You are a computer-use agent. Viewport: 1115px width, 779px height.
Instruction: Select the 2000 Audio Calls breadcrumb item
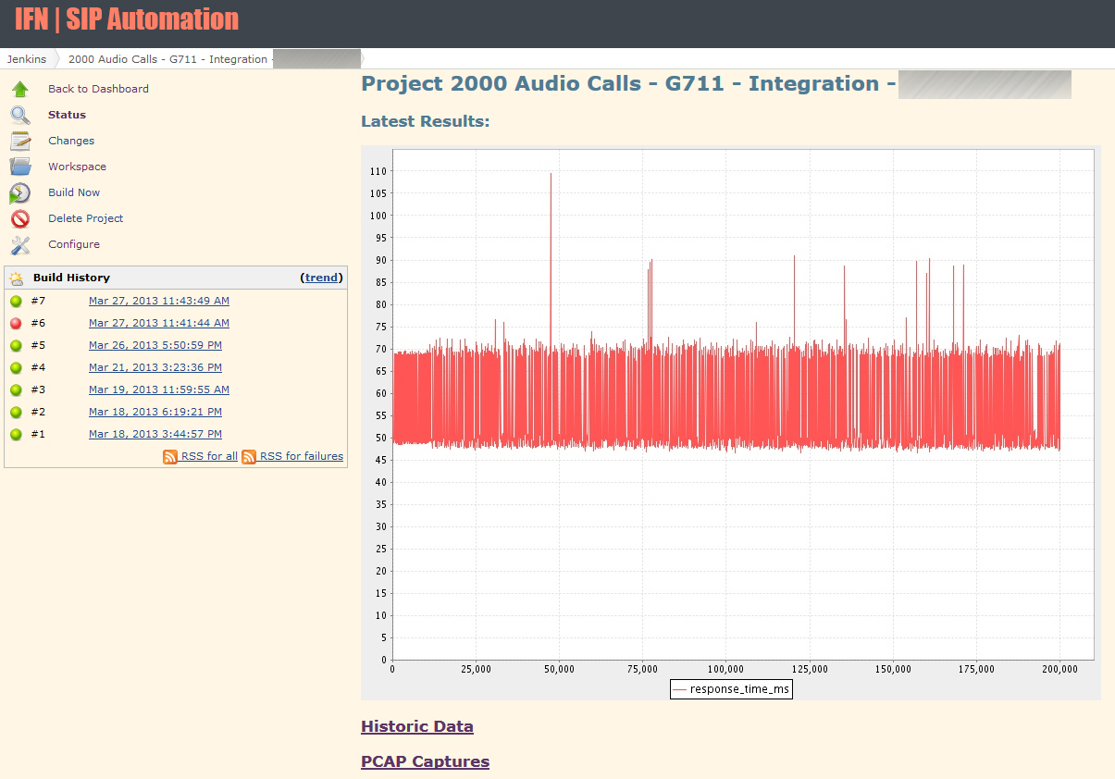point(167,58)
